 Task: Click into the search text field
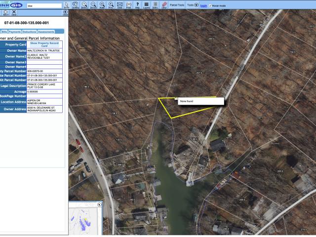click(x=44, y=6)
